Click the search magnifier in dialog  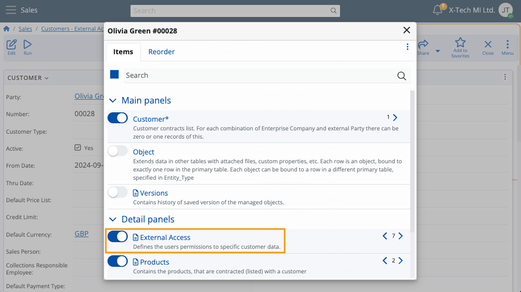401,76
